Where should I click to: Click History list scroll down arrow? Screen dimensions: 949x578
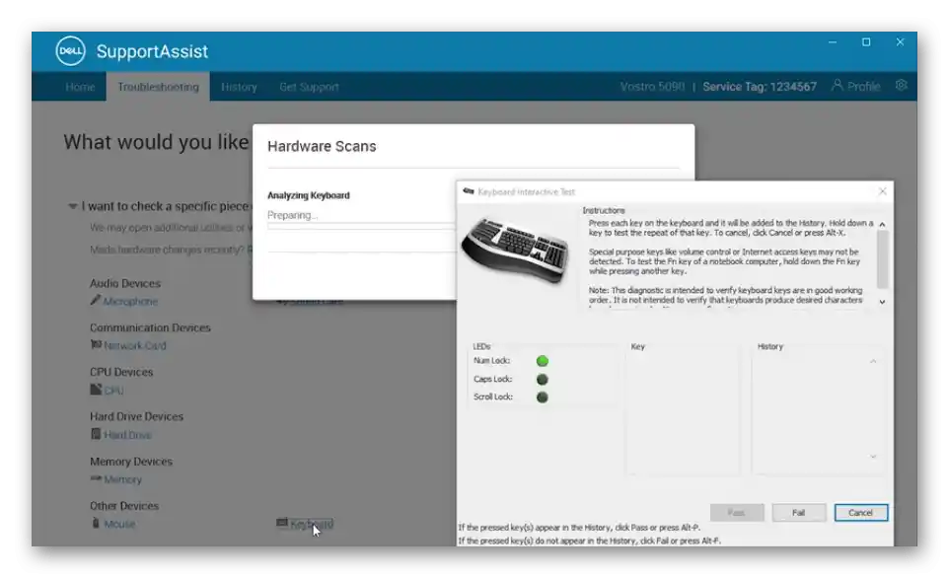[x=873, y=457]
